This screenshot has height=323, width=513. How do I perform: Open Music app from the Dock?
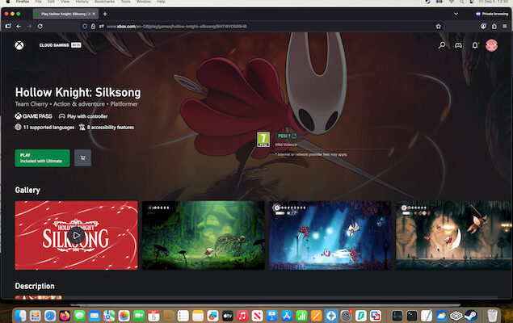242,316
